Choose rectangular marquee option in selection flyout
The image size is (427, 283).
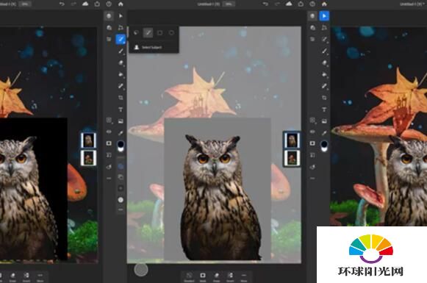[x=160, y=33]
